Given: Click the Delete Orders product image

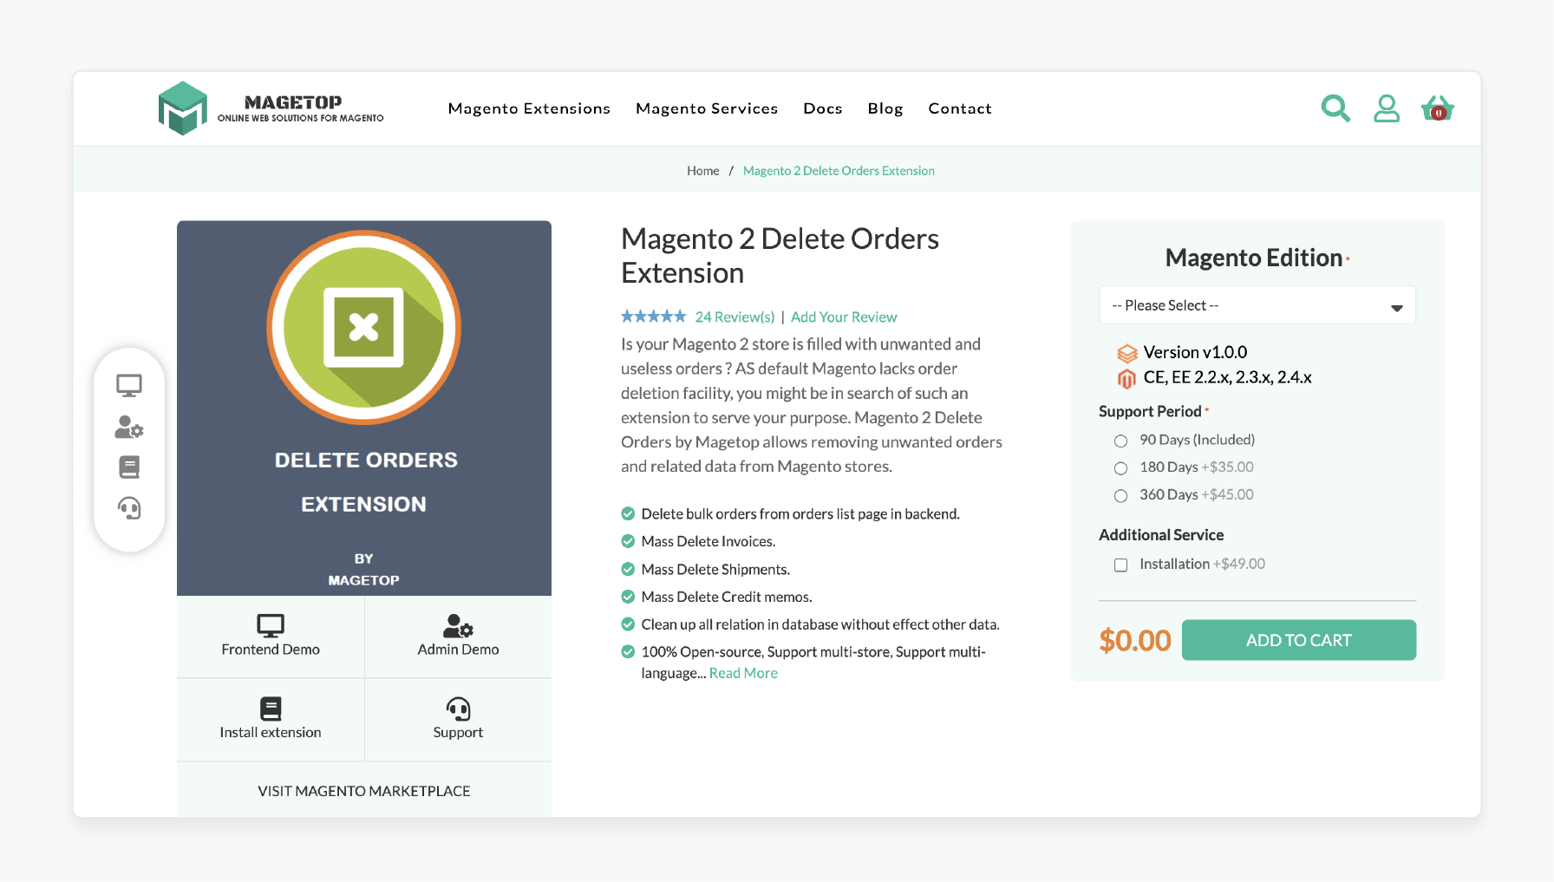Looking at the screenshot, I should tap(364, 408).
